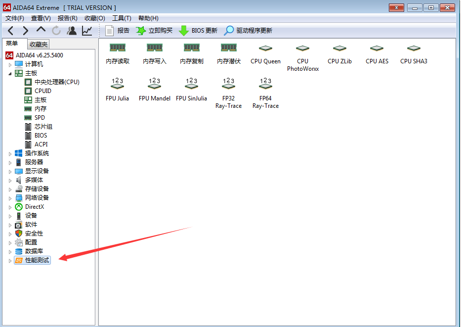Expand the 显示设备 tree node

click(x=10, y=171)
